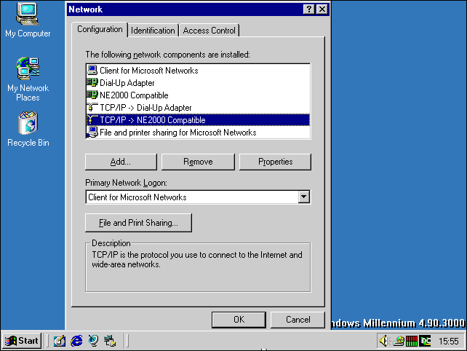Click the taskbar clock showing 15:55
Viewport: 467px width, 351px height.
(448, 341)
